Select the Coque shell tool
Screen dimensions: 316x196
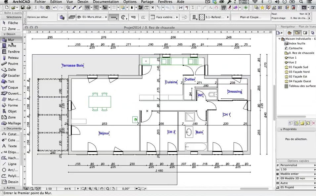pyautogui.click(x=11, y=87)
